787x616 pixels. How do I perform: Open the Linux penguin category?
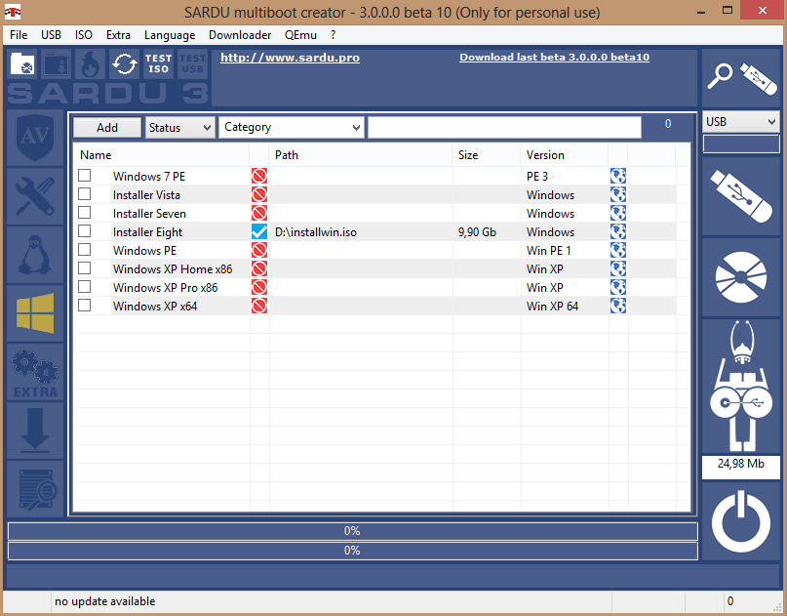pyautogui.click(x=35, y=255)
